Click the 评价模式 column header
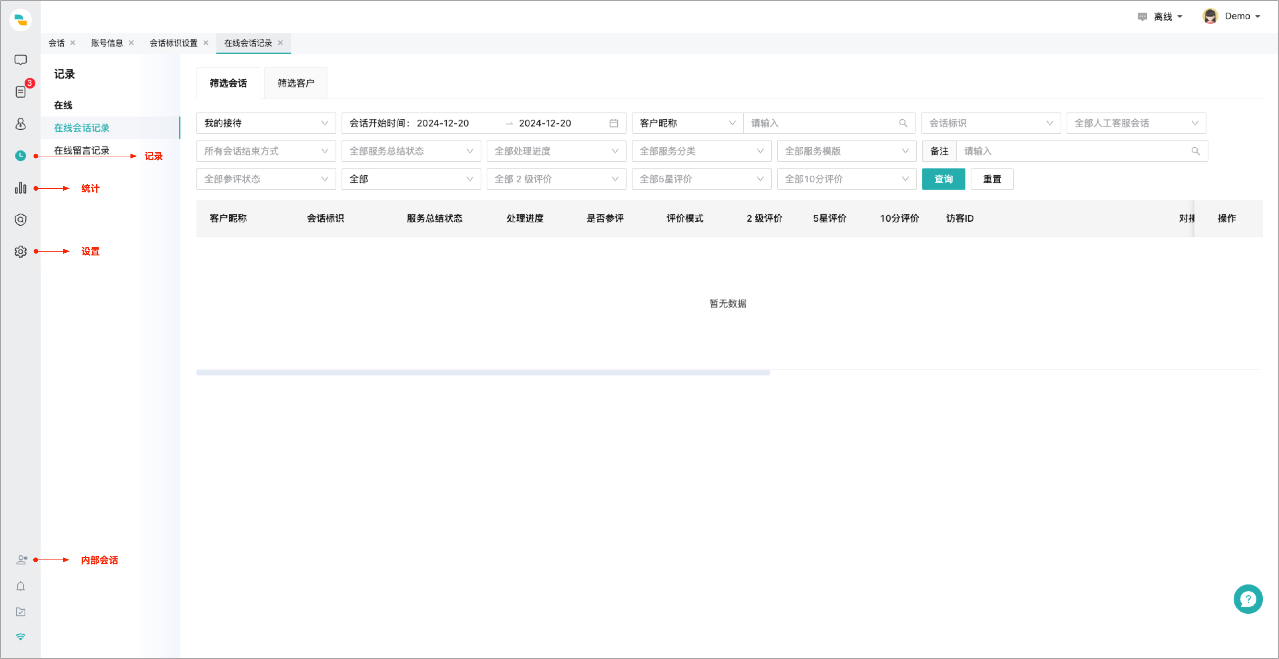1279x659 pixels. 685,218
